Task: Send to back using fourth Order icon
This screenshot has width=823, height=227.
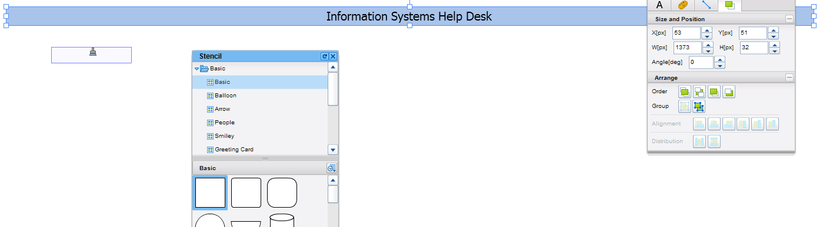Action: pyautogui.click(x=729, y=92)
